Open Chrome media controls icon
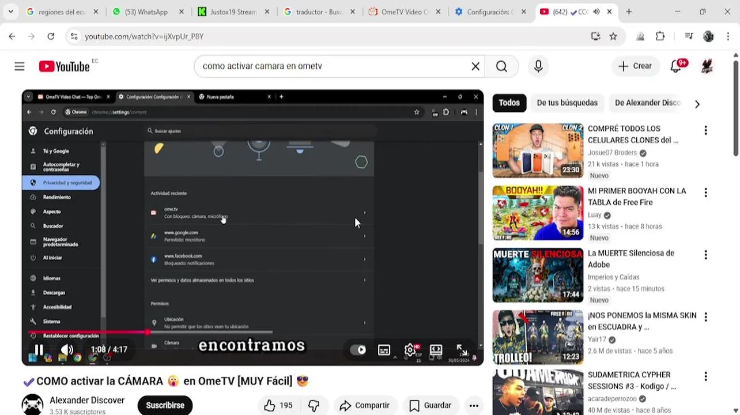740x415 pixels. click(x=689, y=36)
